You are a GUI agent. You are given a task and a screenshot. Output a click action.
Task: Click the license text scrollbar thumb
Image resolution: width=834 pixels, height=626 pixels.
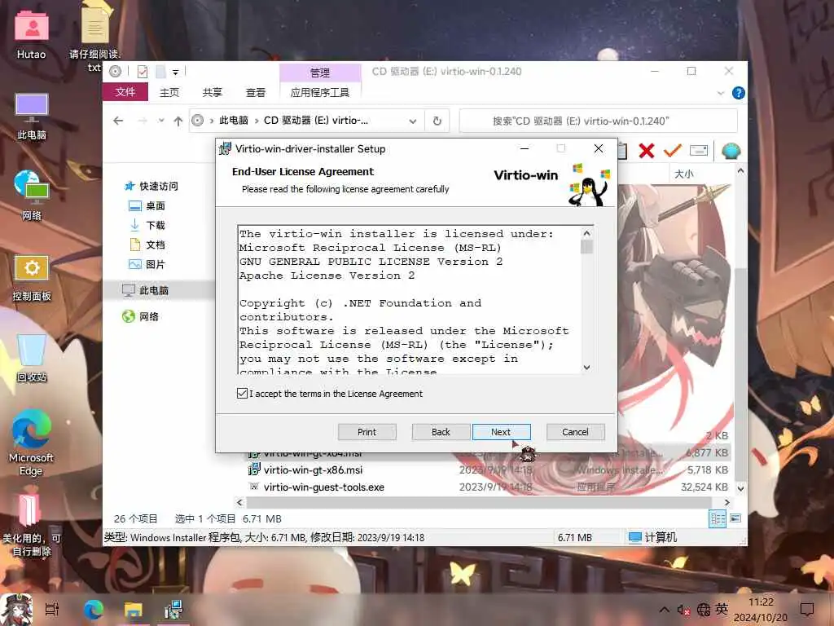pyautogui.click(x=586, y=247)
